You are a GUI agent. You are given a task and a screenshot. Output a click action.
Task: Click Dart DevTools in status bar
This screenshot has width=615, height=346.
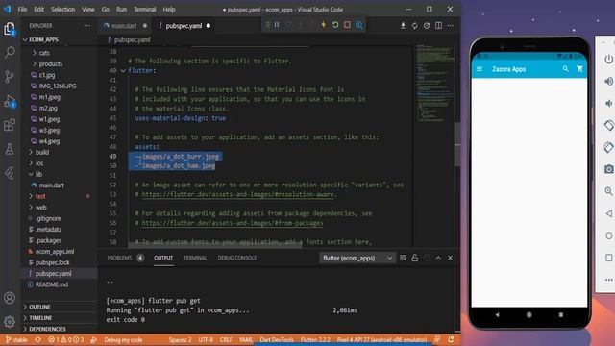tap(277, 339)
